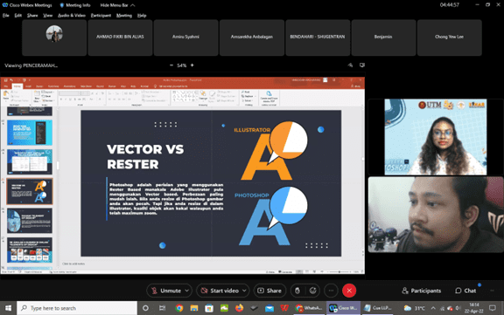Open the reactions smiley icon

(312, 291)
